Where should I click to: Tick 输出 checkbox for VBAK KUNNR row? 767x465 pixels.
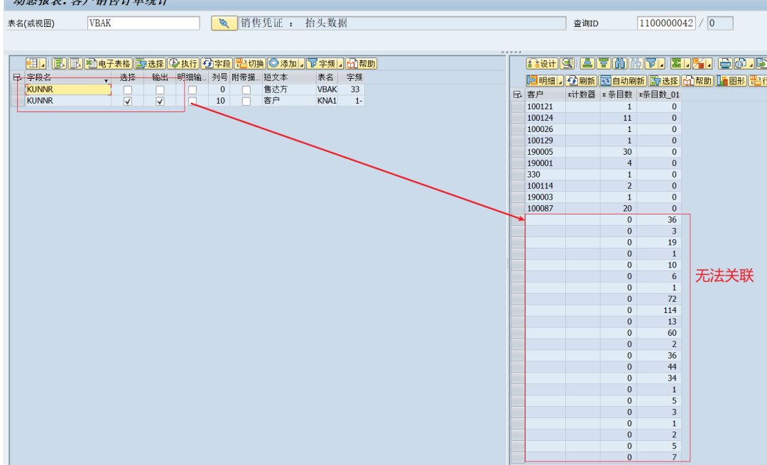point(160,90)
